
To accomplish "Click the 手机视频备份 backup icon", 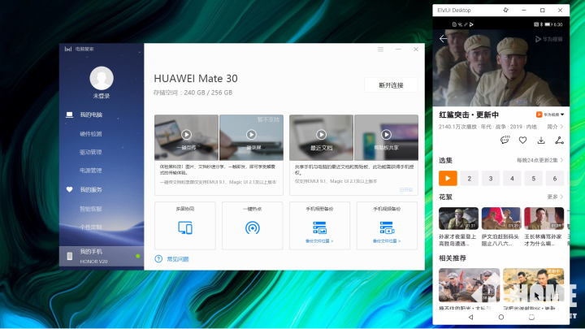I will tap(387, 227).
